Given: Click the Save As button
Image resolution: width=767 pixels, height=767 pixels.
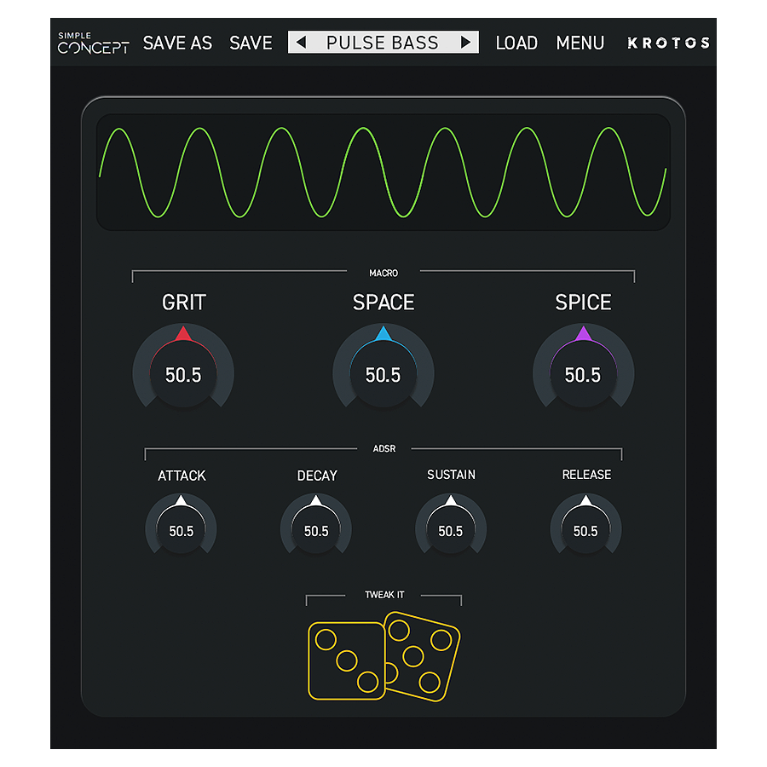Looking at the screenshot, I should point(177,43).
